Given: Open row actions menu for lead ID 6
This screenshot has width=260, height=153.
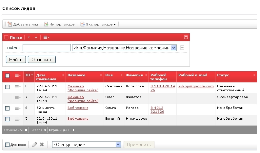Looking at the screenshot, I should point(18,108).
